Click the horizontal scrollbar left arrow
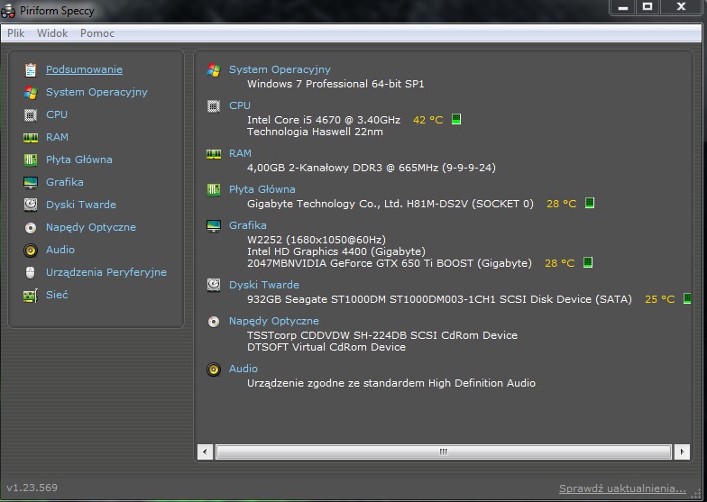Viewport: 707px width, 502px height. point(206,452)
